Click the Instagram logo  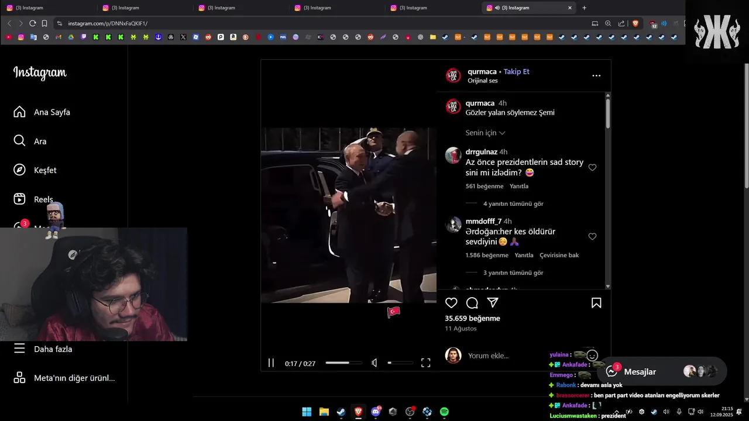[40, 73]
